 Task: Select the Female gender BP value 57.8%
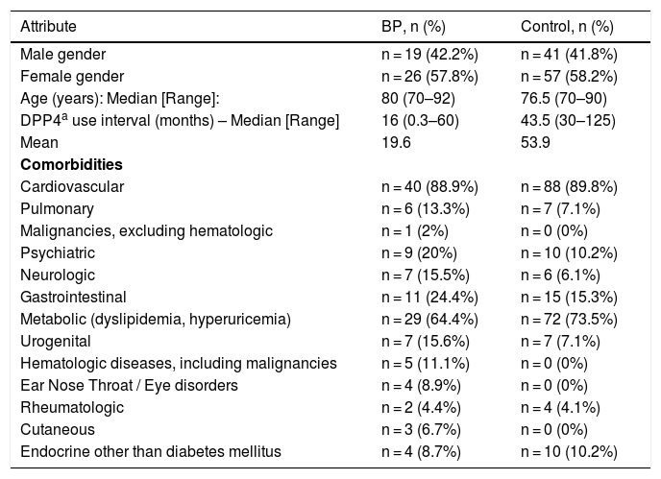coord(429,76)
